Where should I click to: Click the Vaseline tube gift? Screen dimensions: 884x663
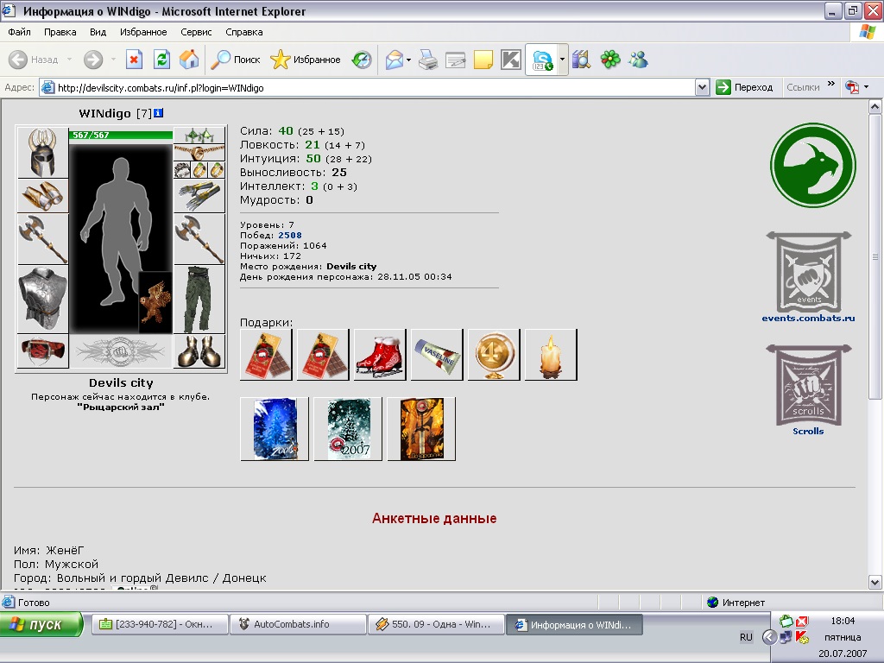coord(436,355)
